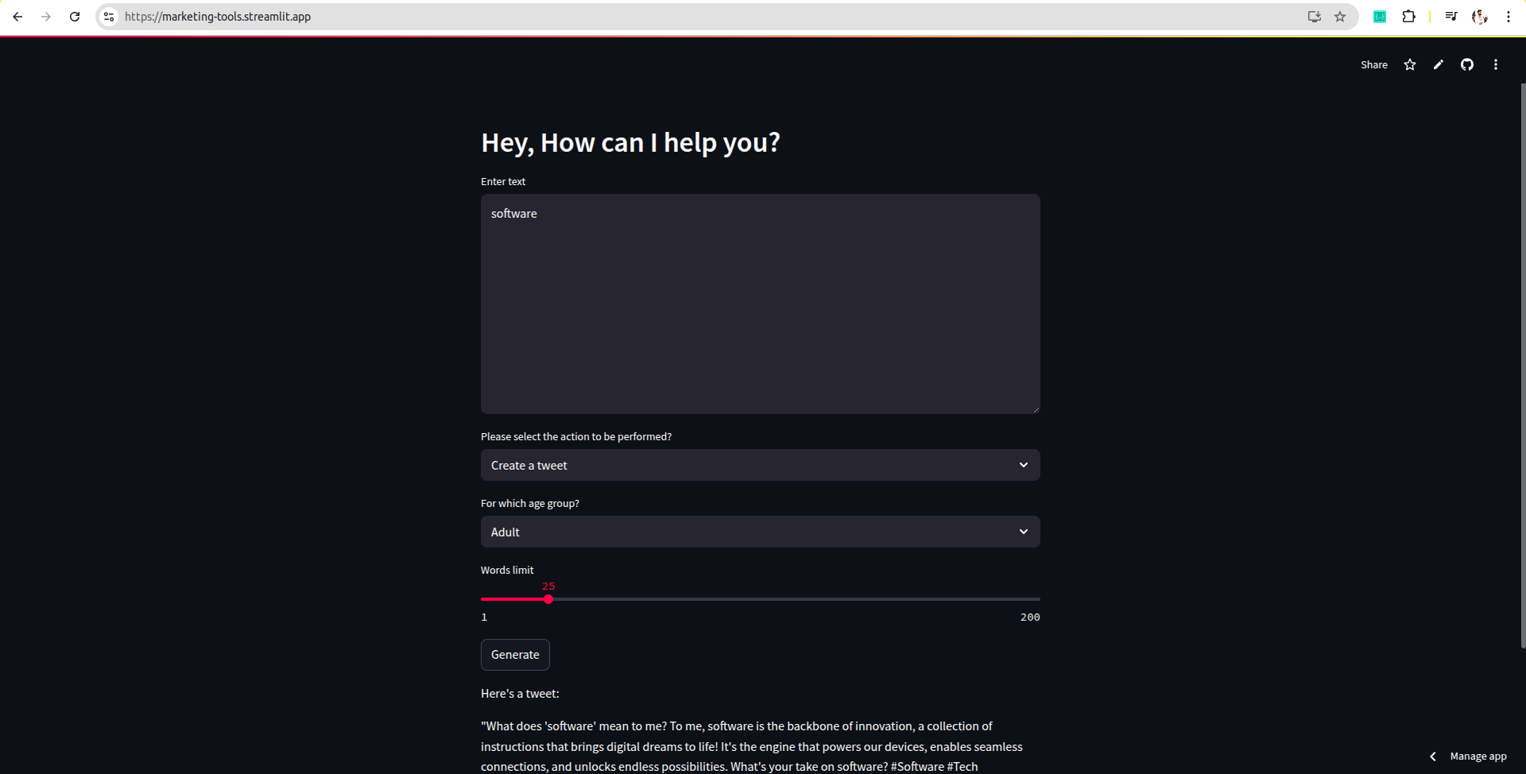Expand the Manage app panel chevron
This screenshot has width=1526, height=774.
[x=1432, y=757]
